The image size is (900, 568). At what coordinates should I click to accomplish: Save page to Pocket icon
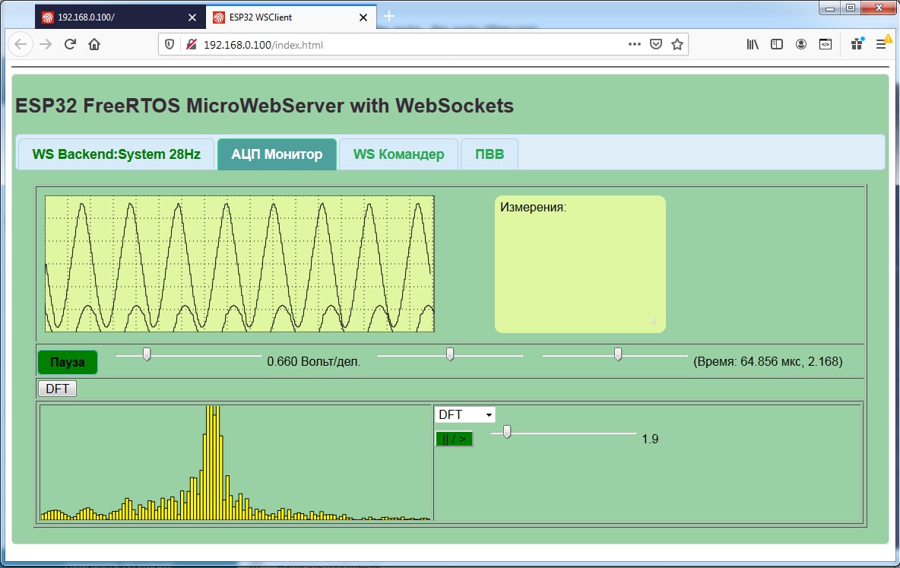tap(656, 44)
